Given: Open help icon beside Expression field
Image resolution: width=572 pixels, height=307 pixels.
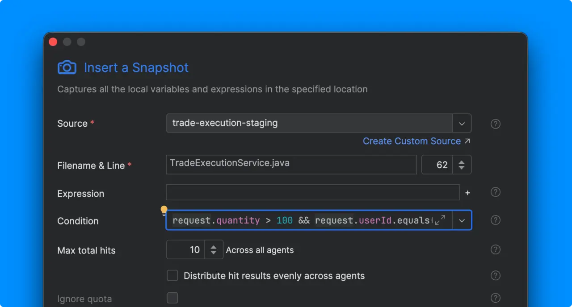Looking at the screenshot, I should pyautogui.click(x=495, y=192).
